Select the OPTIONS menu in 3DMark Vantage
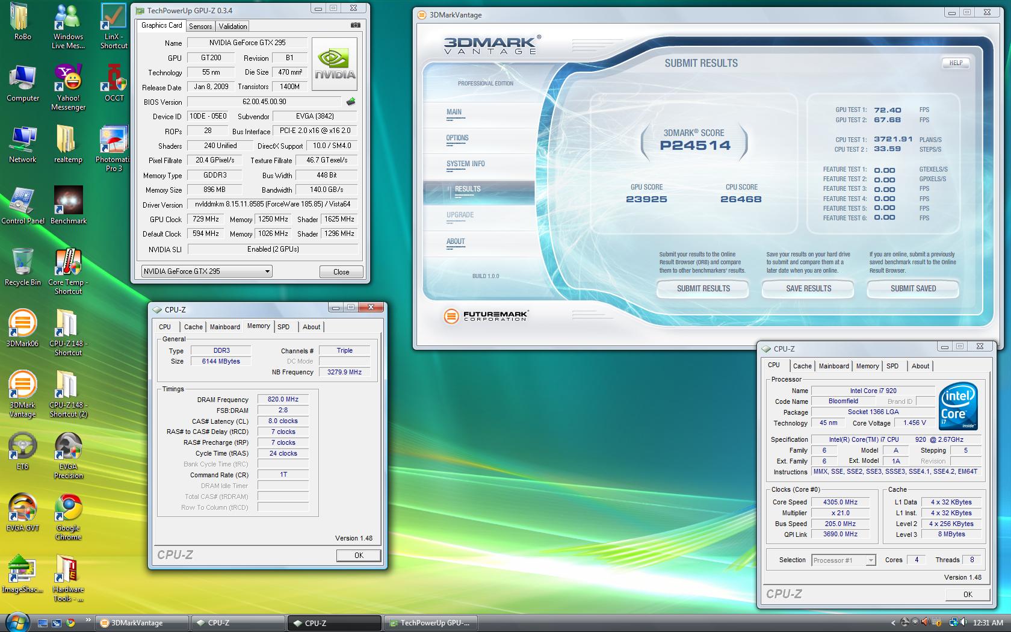Viewport: 1011px width, 632px height. (457, 138)
